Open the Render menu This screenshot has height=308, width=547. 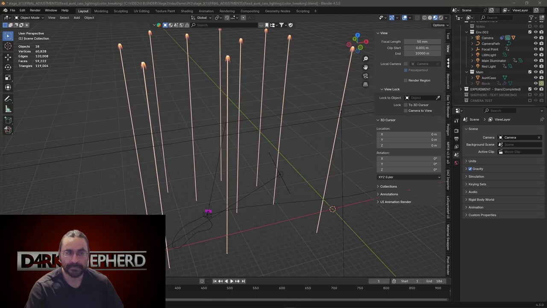(35, 10)
